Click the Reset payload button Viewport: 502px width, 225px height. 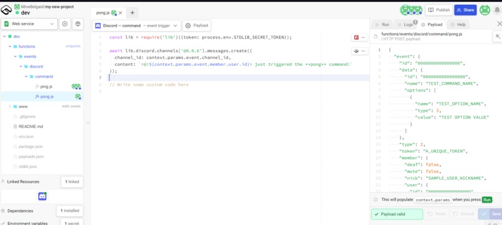437,214
